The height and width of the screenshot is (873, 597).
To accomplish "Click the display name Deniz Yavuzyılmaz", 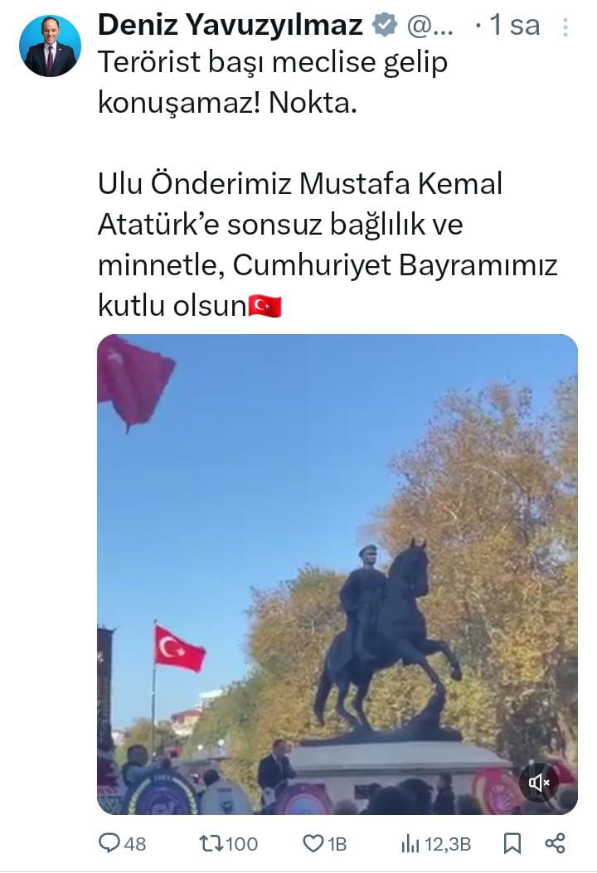I will point(230,25).
